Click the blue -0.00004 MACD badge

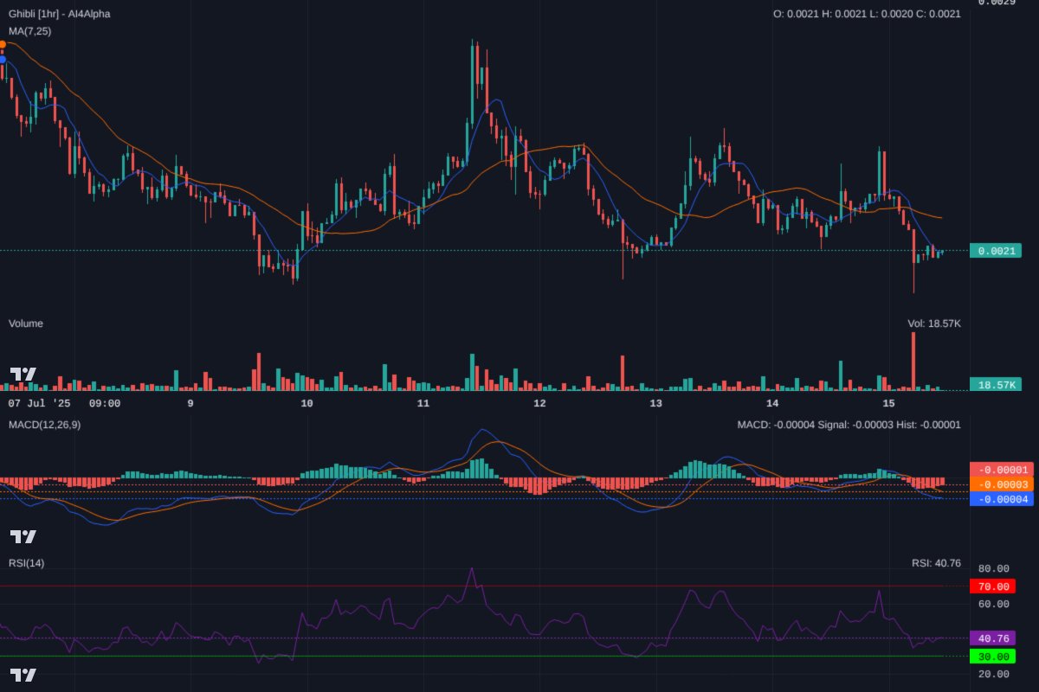1002,499
